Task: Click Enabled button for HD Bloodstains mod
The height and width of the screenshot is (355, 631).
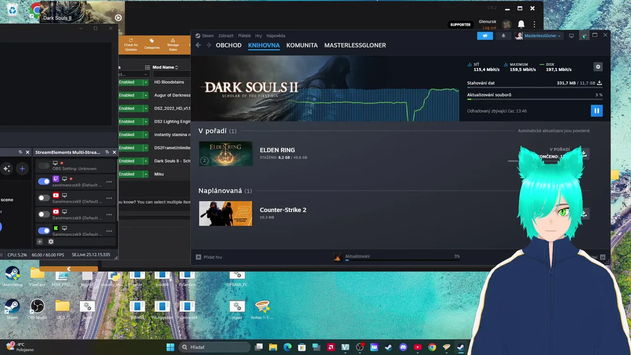Action: (x=130, y=82)
